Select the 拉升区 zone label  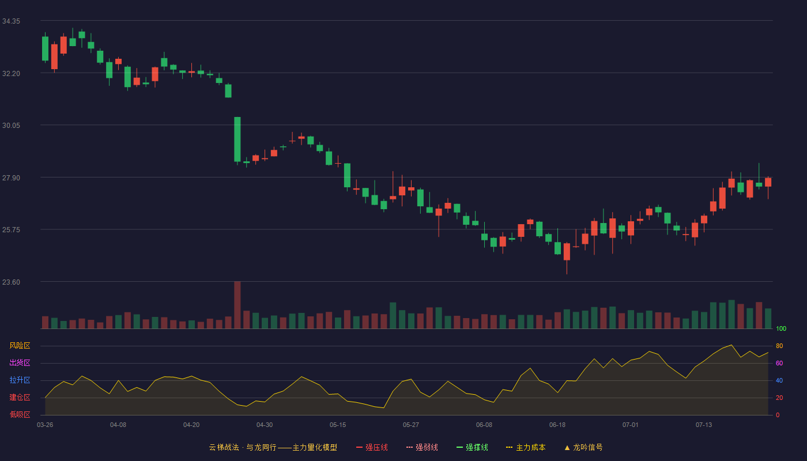click(x=20, y=380)
